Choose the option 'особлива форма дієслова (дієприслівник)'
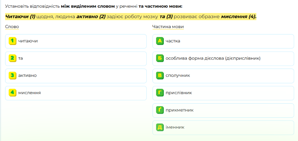 223,59
